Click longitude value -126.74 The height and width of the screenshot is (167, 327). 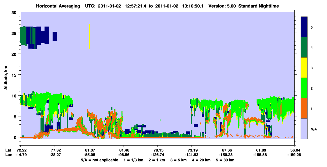[157, 155]
